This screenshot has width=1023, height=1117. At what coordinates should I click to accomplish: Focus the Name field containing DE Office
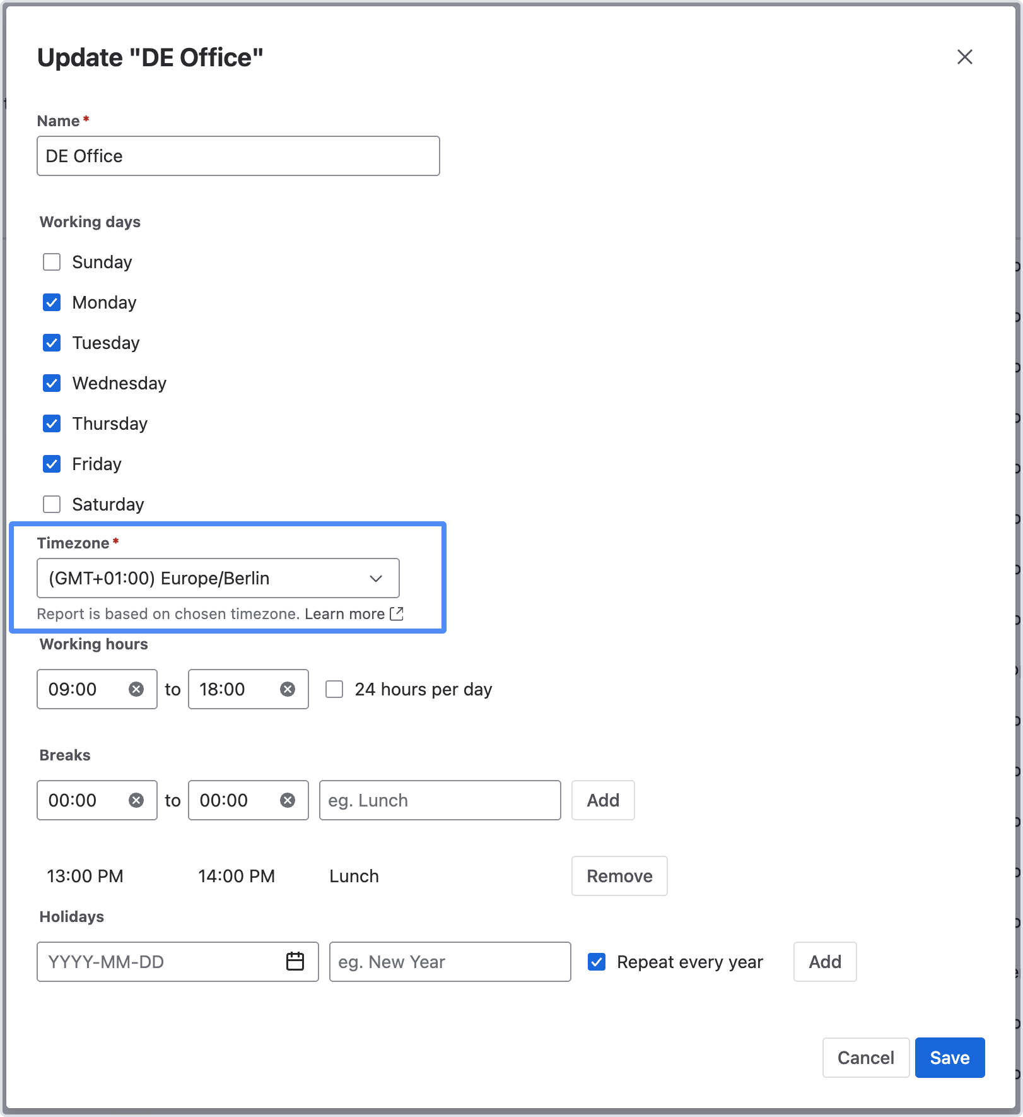[x=238, y=156]
